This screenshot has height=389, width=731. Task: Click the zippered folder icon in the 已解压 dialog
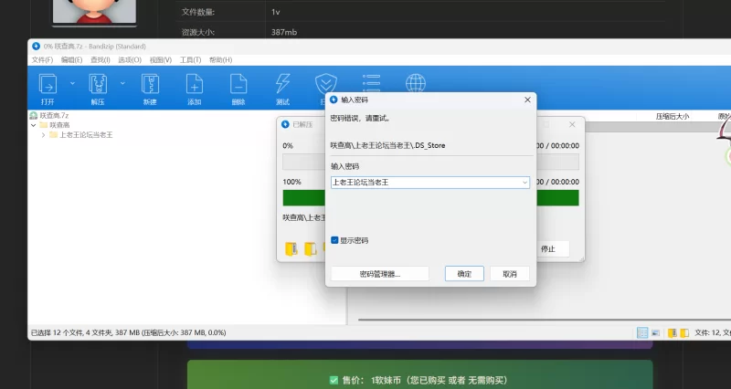[x=291, y=248]
